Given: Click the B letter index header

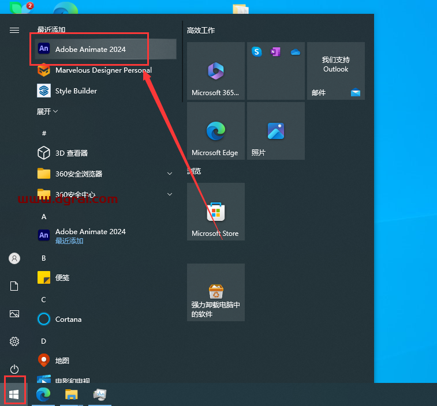Looking at the screenshot, I should (44, 258).
